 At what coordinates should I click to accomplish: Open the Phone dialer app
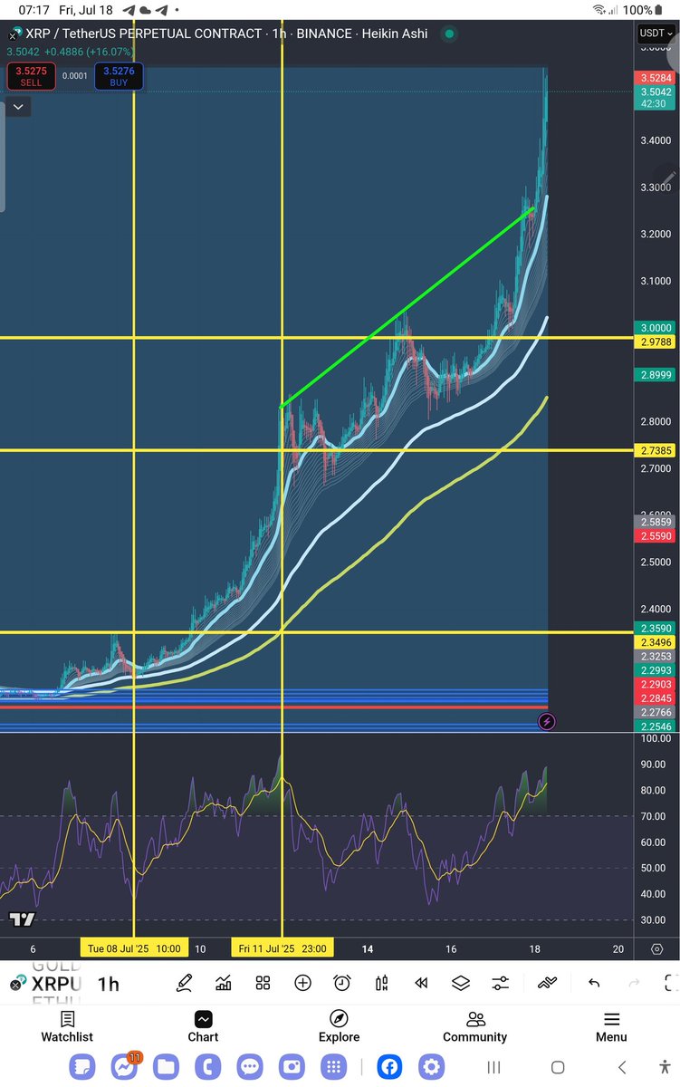[x=207, y=1066]
